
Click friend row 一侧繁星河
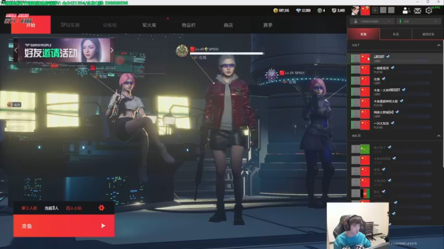click(395, 70)
